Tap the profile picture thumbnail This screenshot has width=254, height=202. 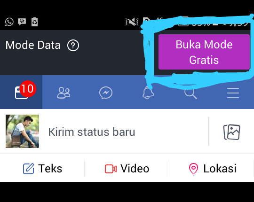tap(23, 131)
